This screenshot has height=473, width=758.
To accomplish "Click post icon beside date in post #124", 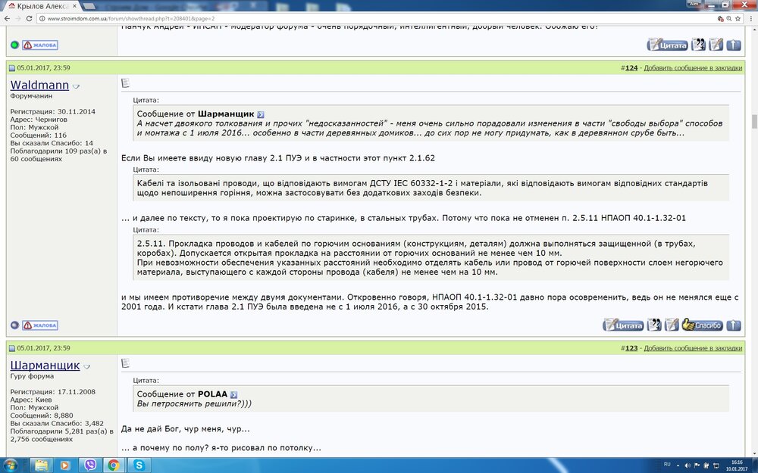I will coord(12,68).
